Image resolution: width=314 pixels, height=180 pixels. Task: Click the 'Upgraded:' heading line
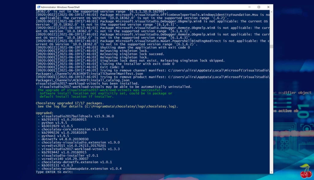(44, 113)
